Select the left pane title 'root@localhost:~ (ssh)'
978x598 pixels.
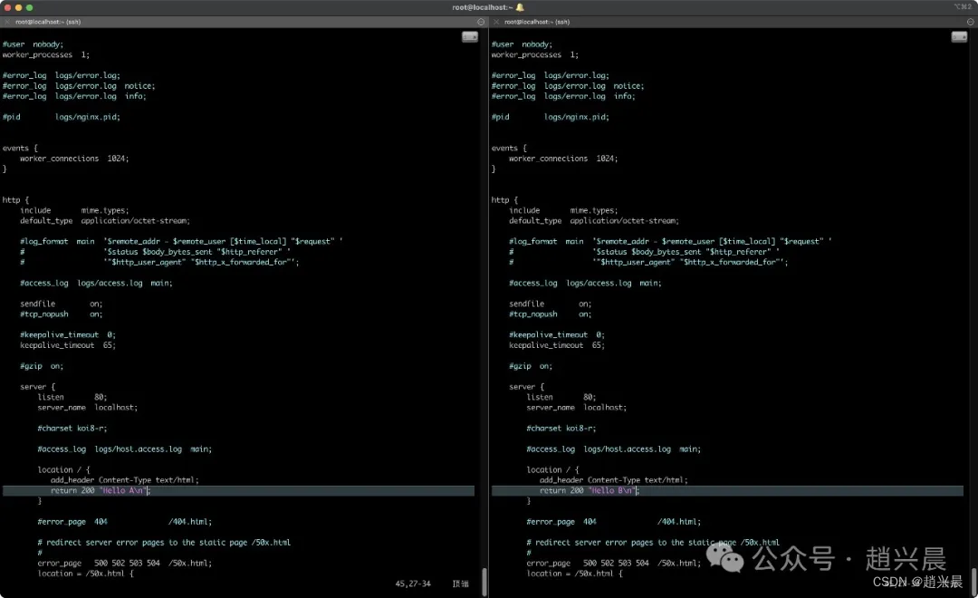(x=48, y=22)
